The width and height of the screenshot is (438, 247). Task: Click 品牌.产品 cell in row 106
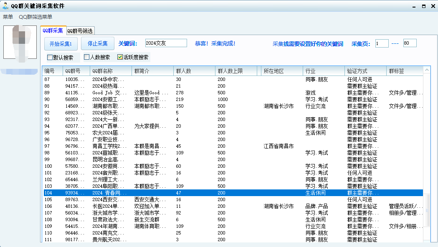(x=316, y=206)
